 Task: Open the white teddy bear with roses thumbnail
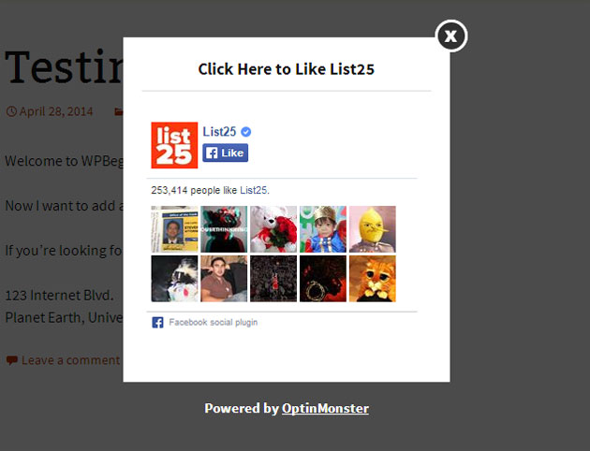[x=273, y=229]
